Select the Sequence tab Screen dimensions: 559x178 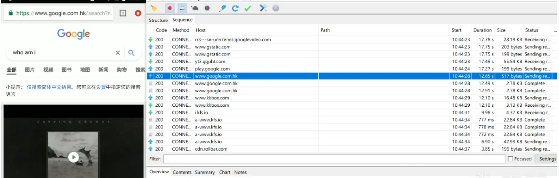(x=182, y=20)
